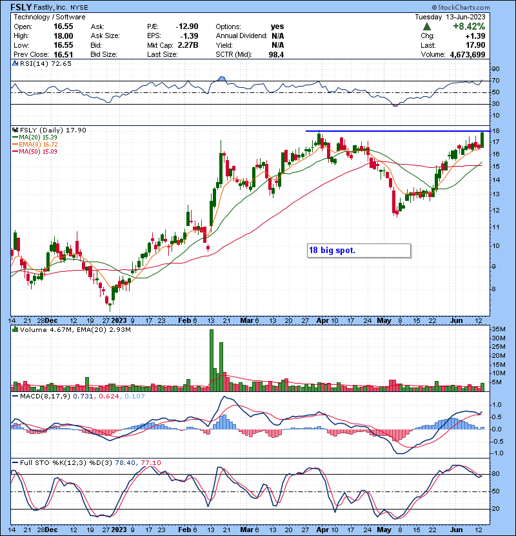
Task: Click the Last Size label
Action: click(162, 54)
